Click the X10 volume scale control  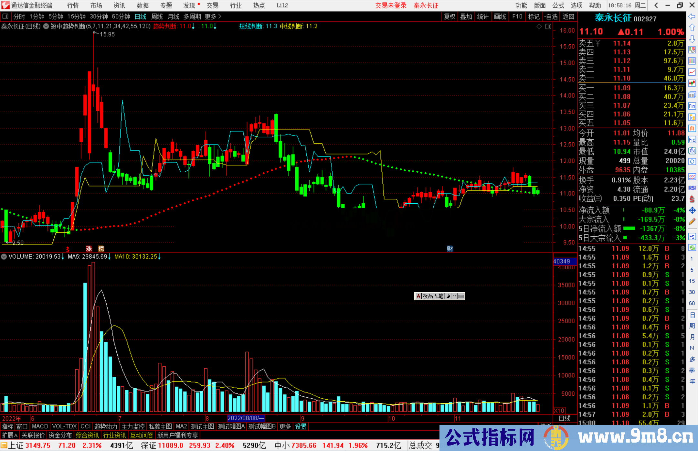tap(559, 410)
